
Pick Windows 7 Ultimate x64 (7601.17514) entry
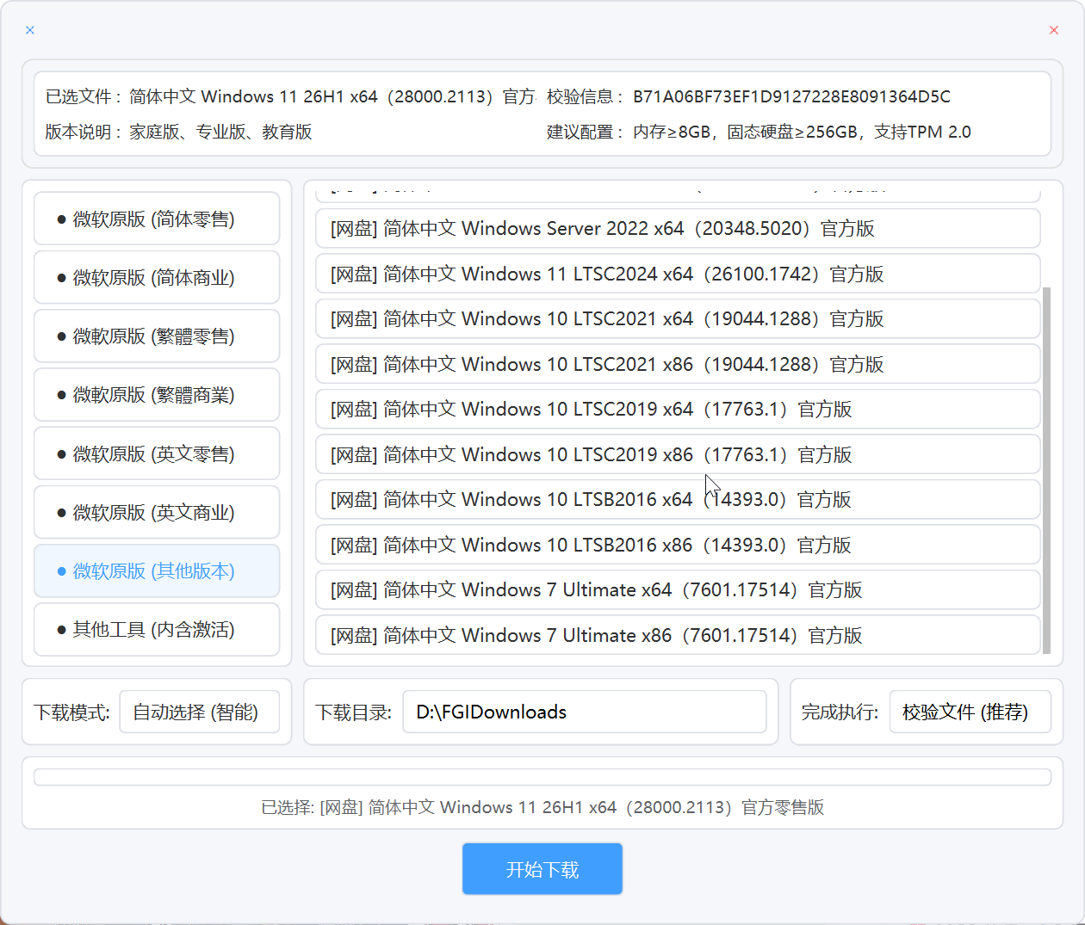[x=678, y=589]
